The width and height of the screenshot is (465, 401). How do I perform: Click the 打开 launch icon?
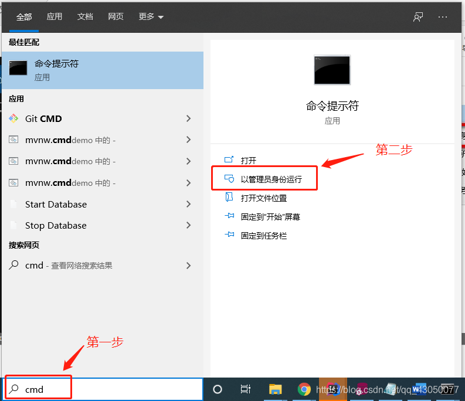click(229, 159)
